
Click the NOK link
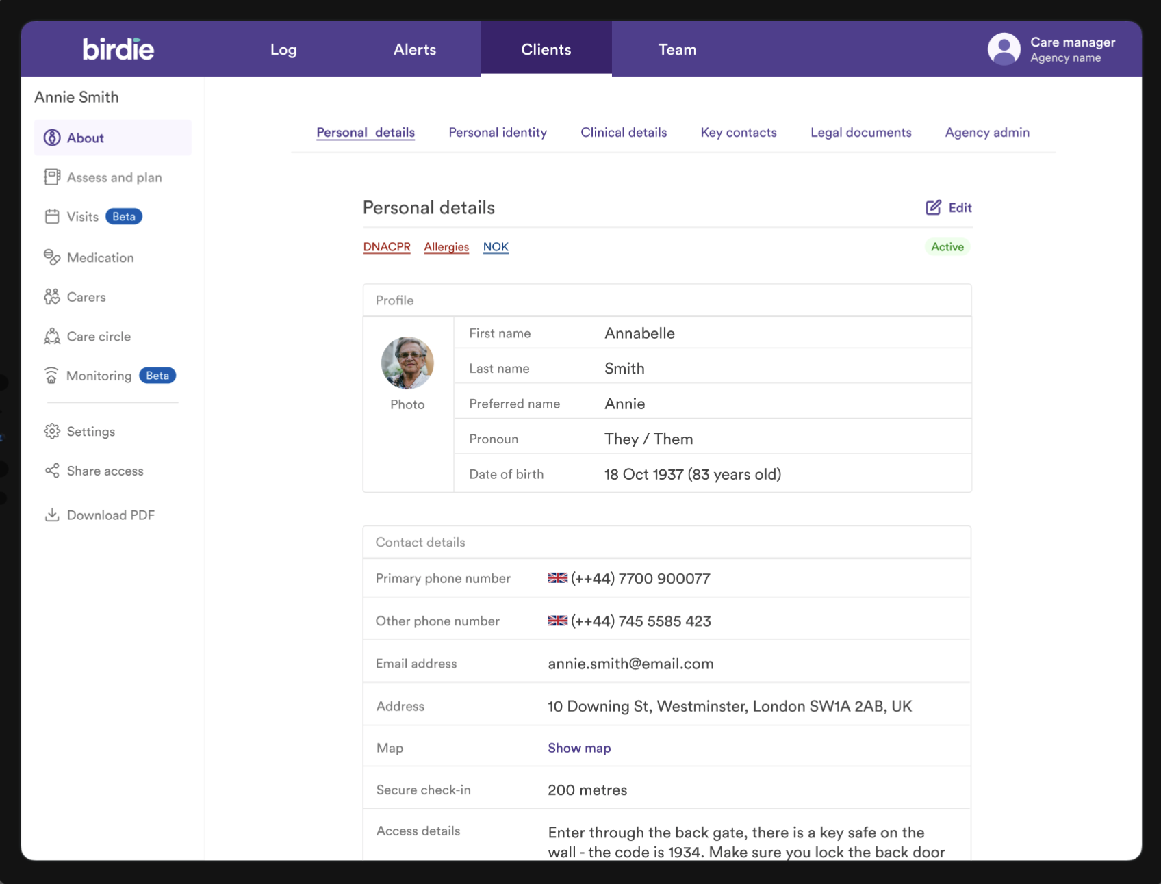(x=496, y=247)
